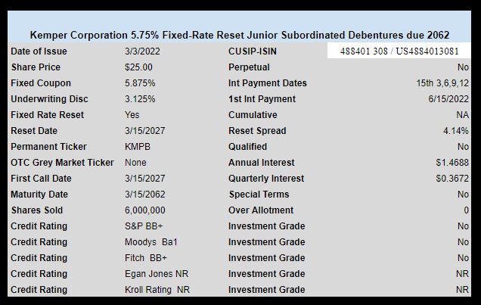
Task: Click the Date of Issue value 3/3/2022
Action: pyautogui.click(x=142, y=51)
